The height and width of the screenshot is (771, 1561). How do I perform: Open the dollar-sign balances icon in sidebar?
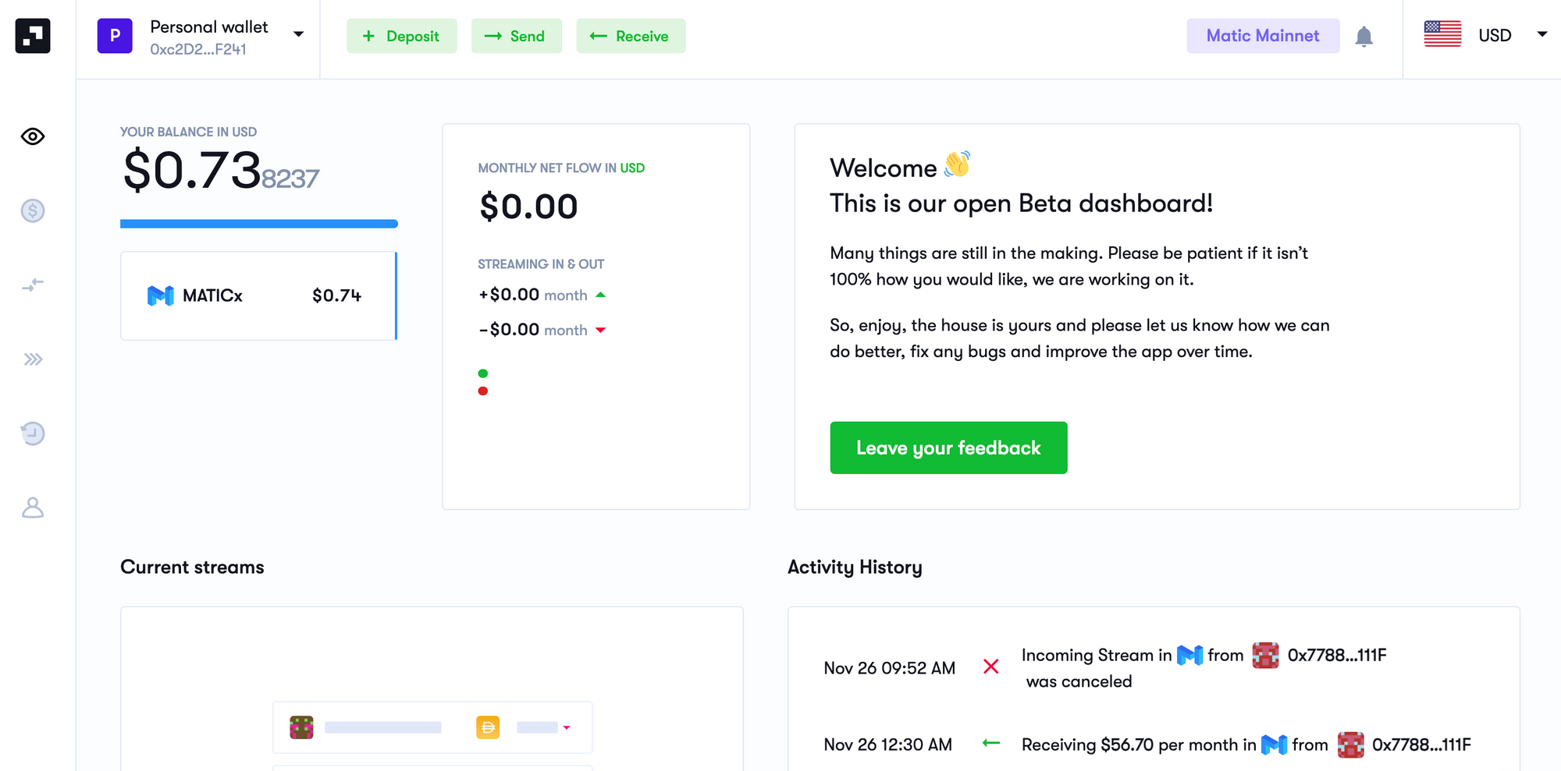[32, 210]
